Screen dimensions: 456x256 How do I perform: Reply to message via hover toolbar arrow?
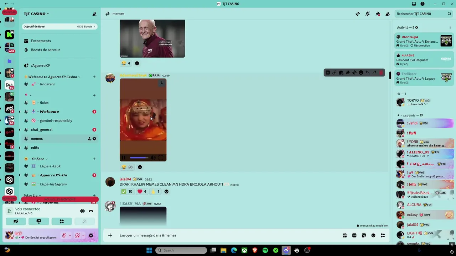pos(368,73)
